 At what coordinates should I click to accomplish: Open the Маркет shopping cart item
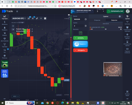point(4,34)
